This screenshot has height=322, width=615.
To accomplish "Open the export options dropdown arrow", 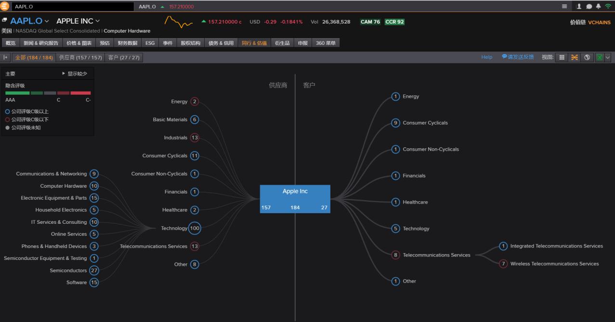I will click(x=607, y=57).
